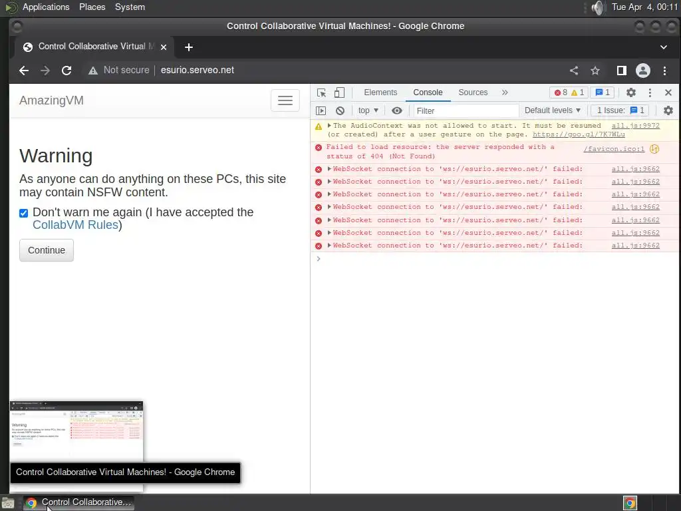Click the browser forward arrow
This screenshot has width=681, height=511.
click(45, 71)
